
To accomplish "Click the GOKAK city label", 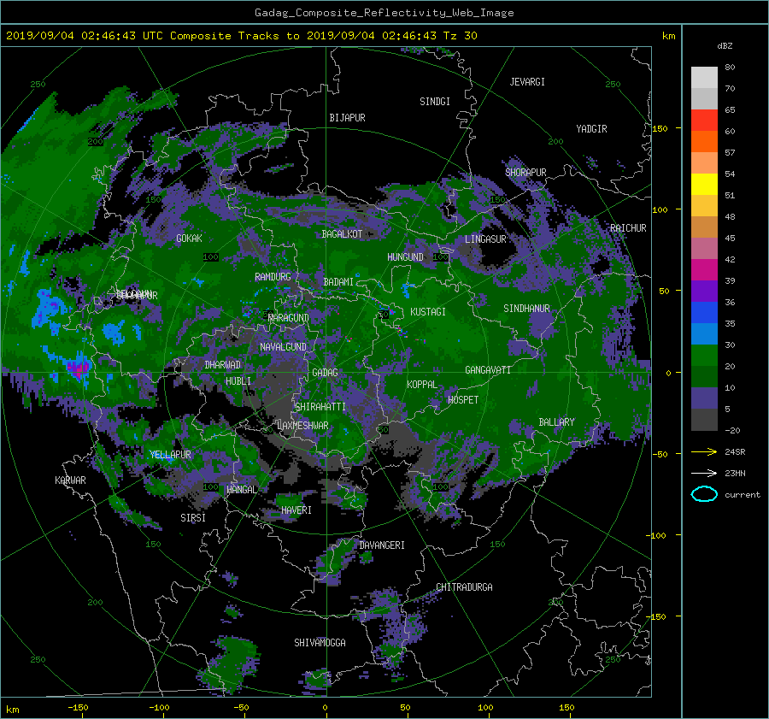I will click(189, 238).
